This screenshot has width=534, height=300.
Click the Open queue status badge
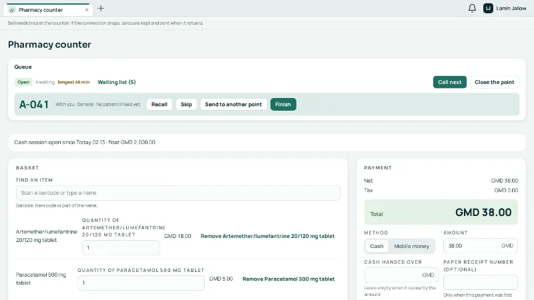(23, 82)
